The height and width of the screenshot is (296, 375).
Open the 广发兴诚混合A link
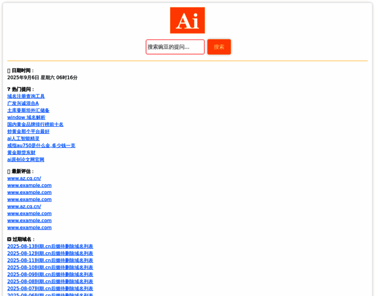tap(23, 103)
